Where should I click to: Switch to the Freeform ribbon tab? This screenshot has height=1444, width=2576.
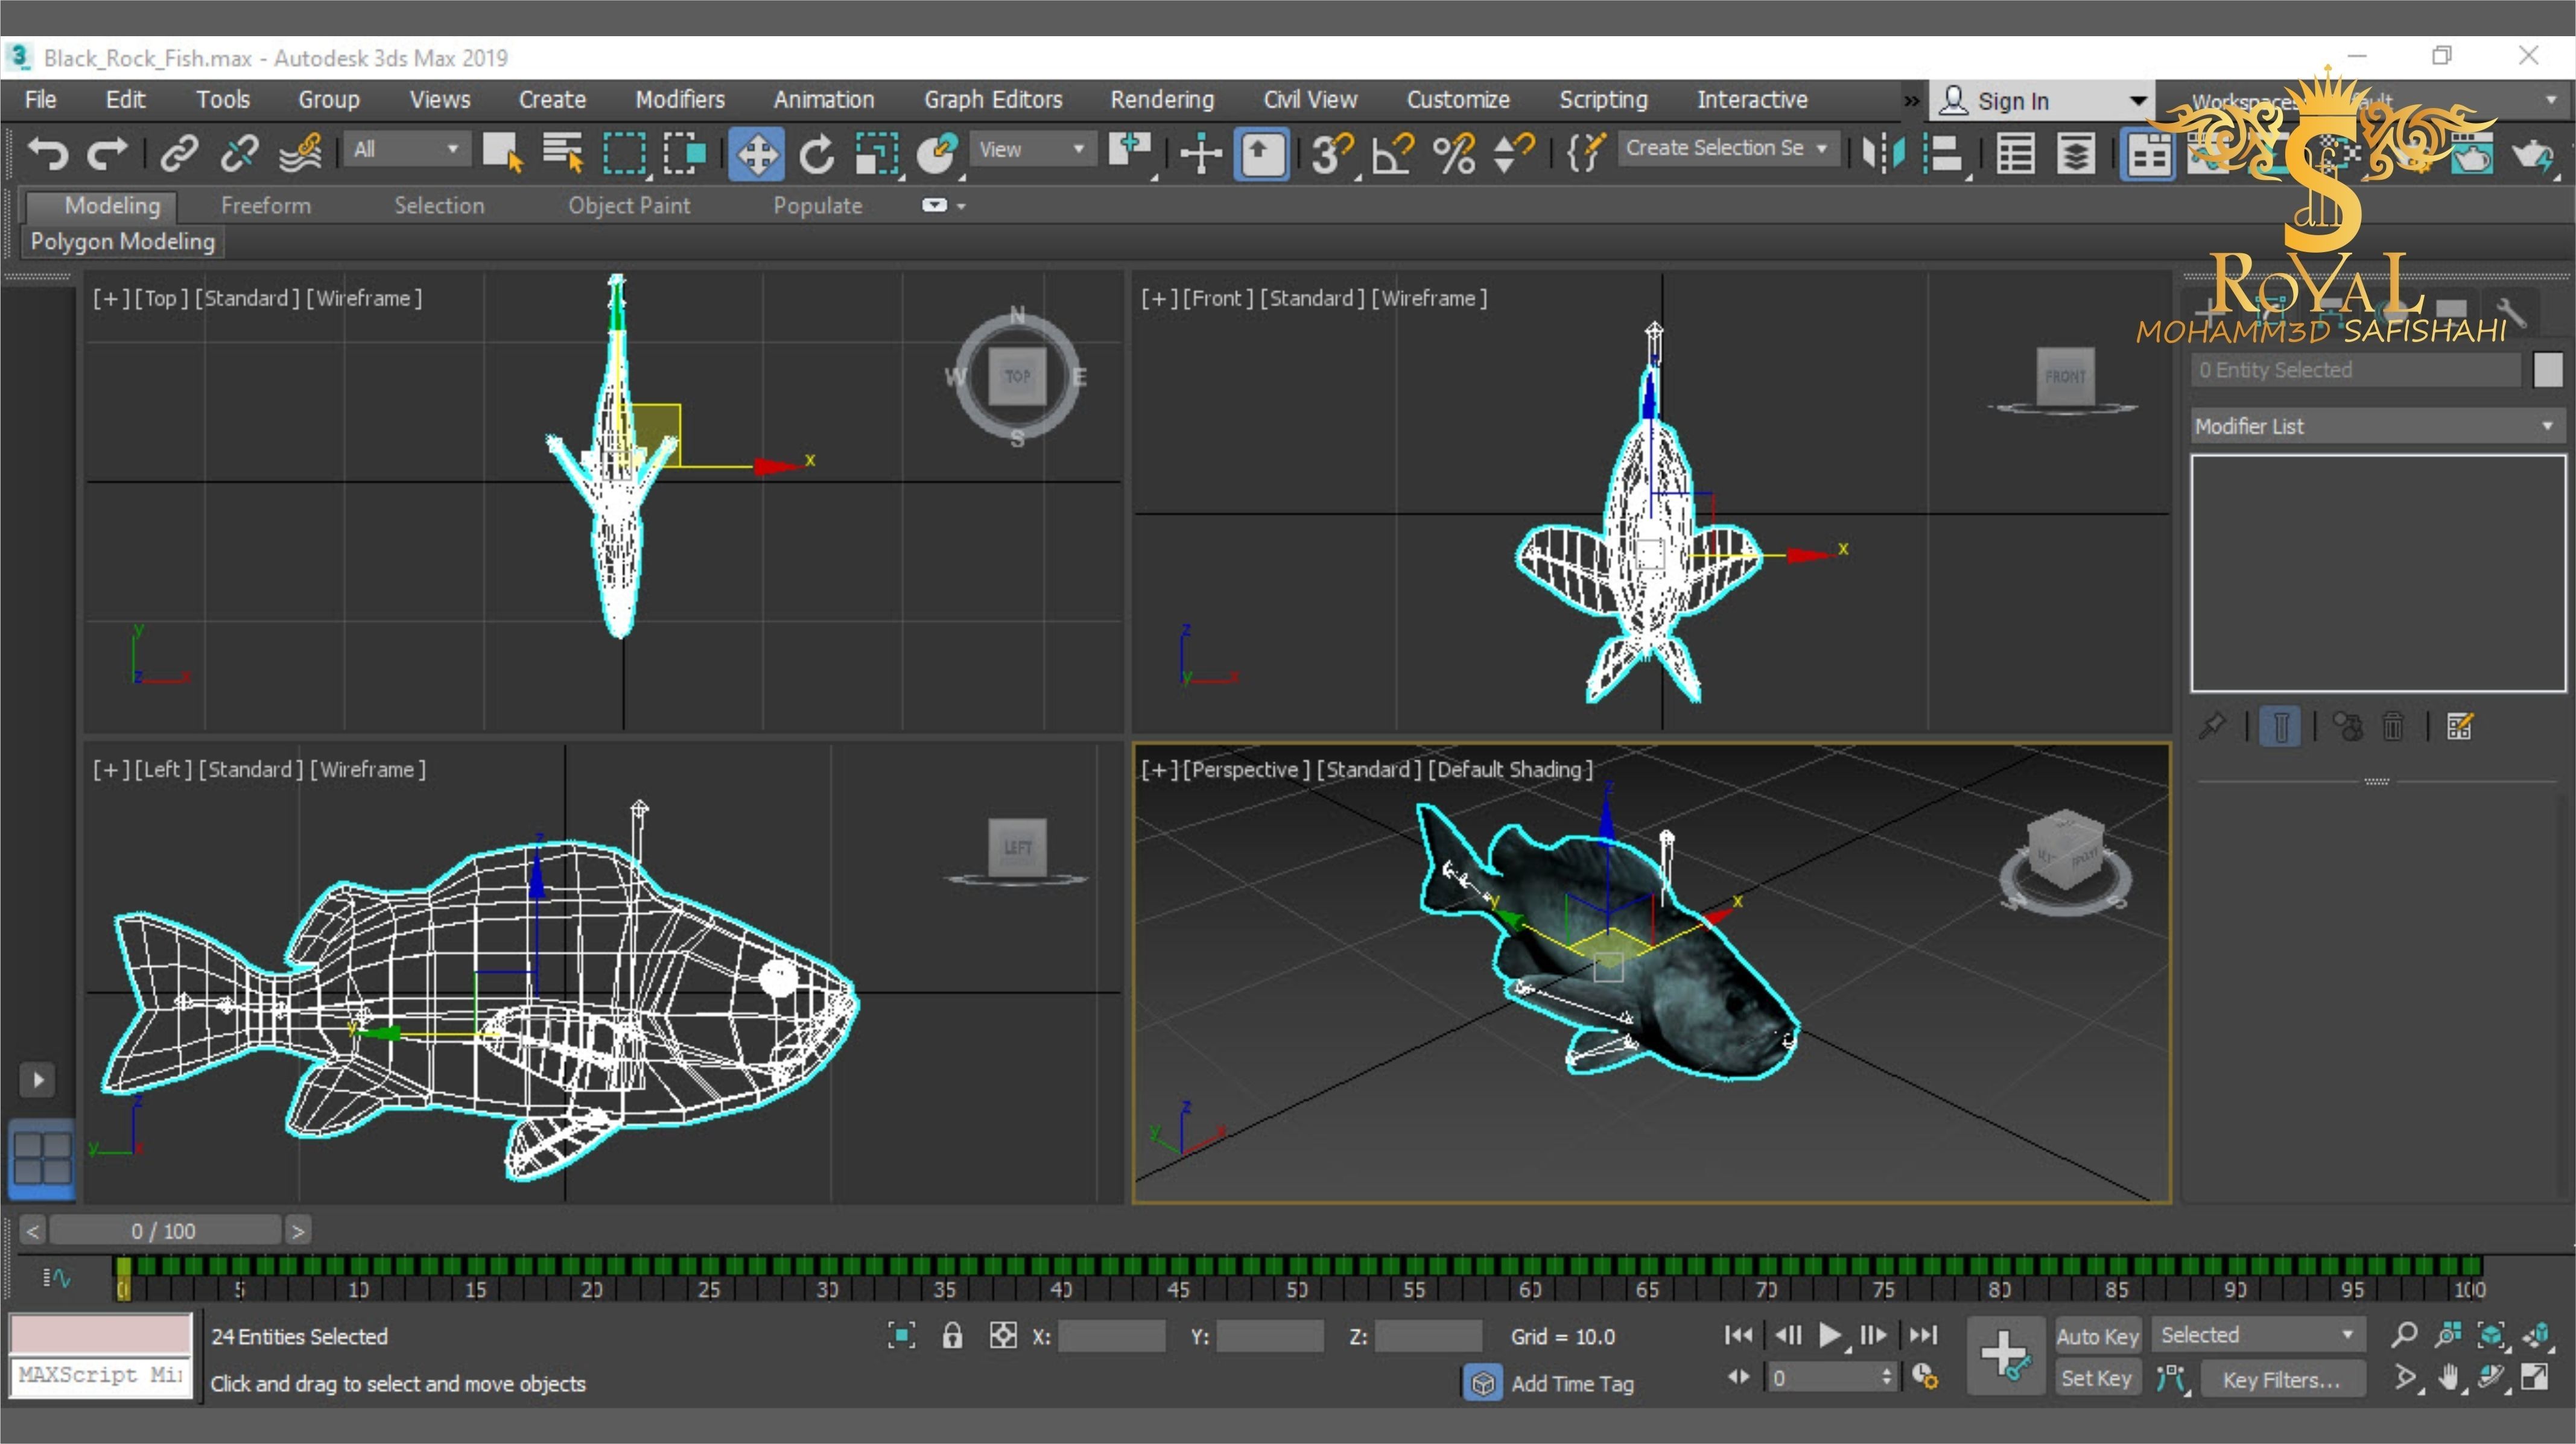pos(266,206)
